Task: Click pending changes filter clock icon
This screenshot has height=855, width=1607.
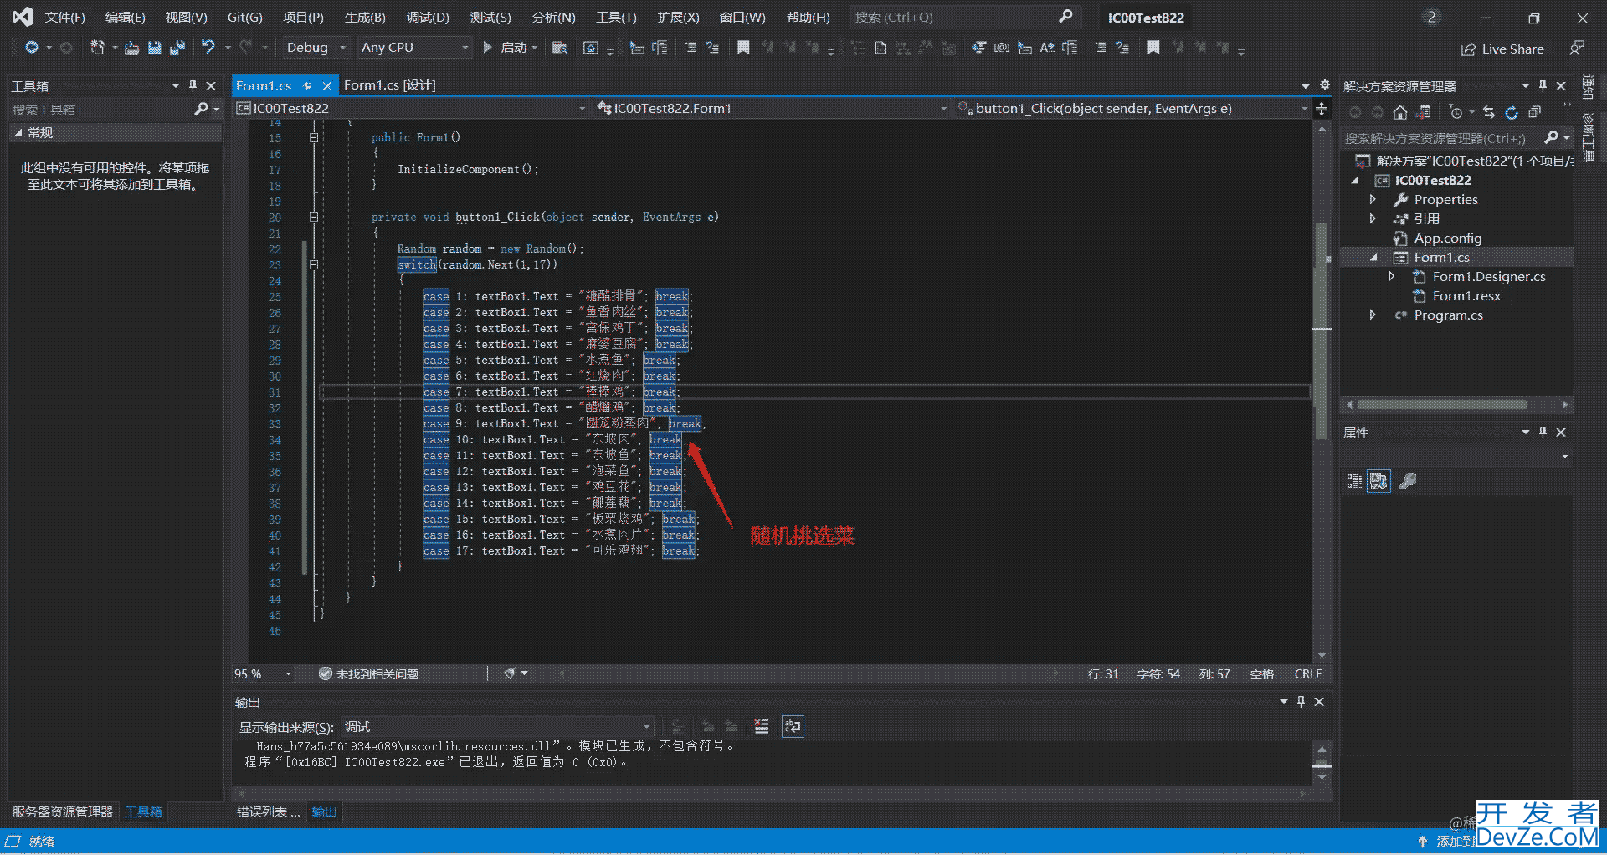Action: 1456,112
